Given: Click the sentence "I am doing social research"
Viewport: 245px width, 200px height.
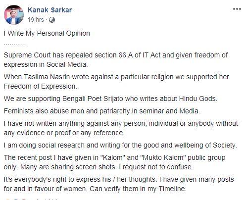Looking at the screenshot, I should (121, 145).
